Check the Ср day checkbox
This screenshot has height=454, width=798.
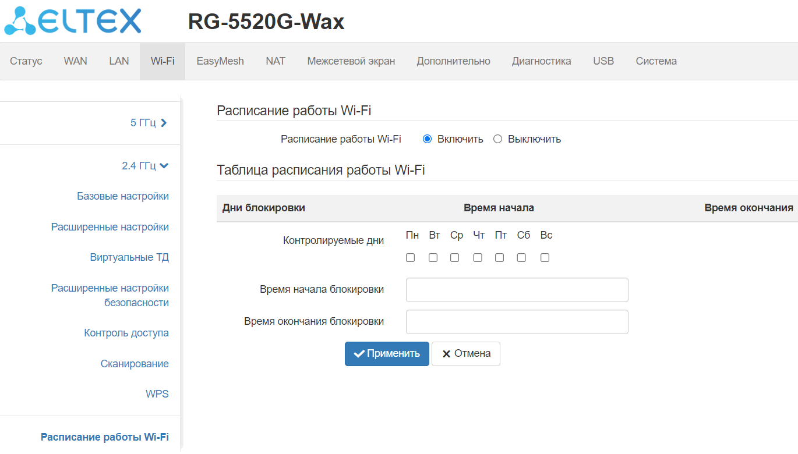(x=455, y=257)
